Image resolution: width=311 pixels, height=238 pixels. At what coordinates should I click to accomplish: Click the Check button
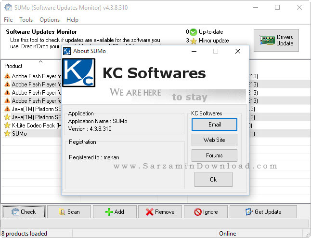pos(24,212)
